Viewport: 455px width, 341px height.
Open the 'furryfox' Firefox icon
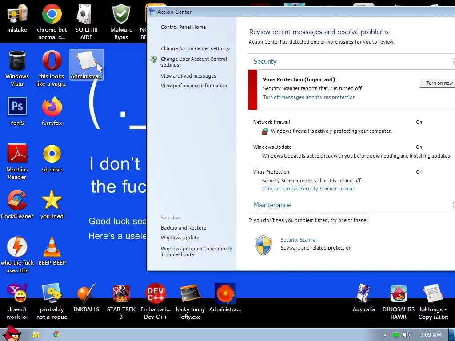pos(52,111)
